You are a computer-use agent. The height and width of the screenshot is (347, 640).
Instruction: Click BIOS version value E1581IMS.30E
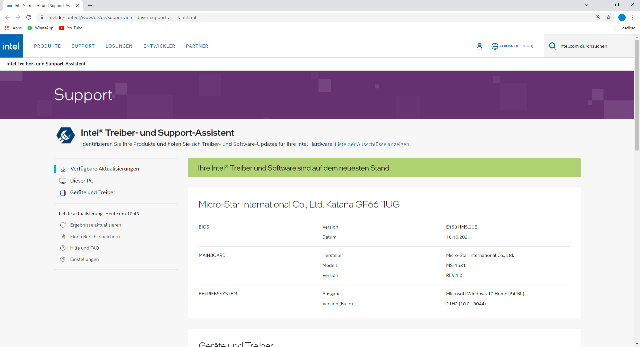point(462,227)
